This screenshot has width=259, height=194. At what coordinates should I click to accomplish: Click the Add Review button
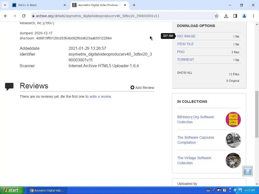point(142,88)
